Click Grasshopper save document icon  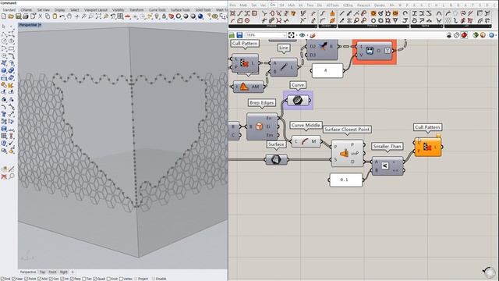239,35
